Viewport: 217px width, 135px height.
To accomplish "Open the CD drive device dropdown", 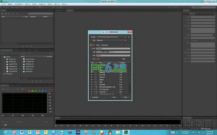I will tap(111, 37).
